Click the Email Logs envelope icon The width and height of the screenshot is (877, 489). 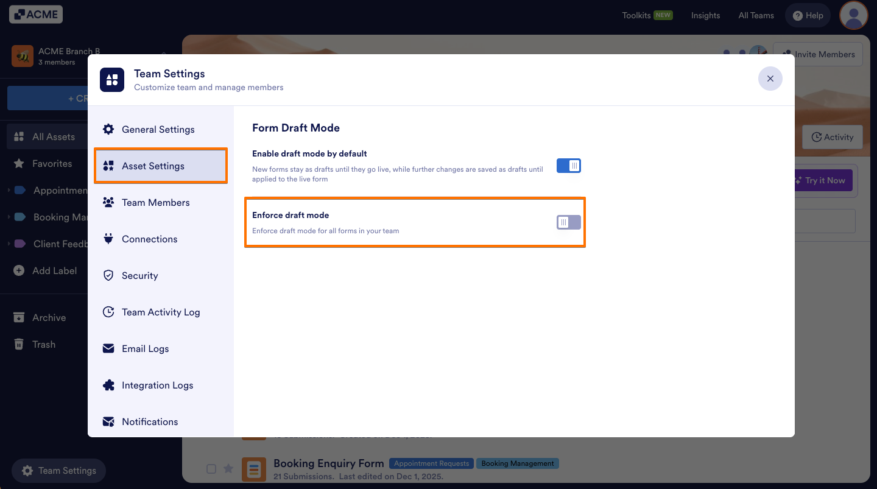point(108,348)
